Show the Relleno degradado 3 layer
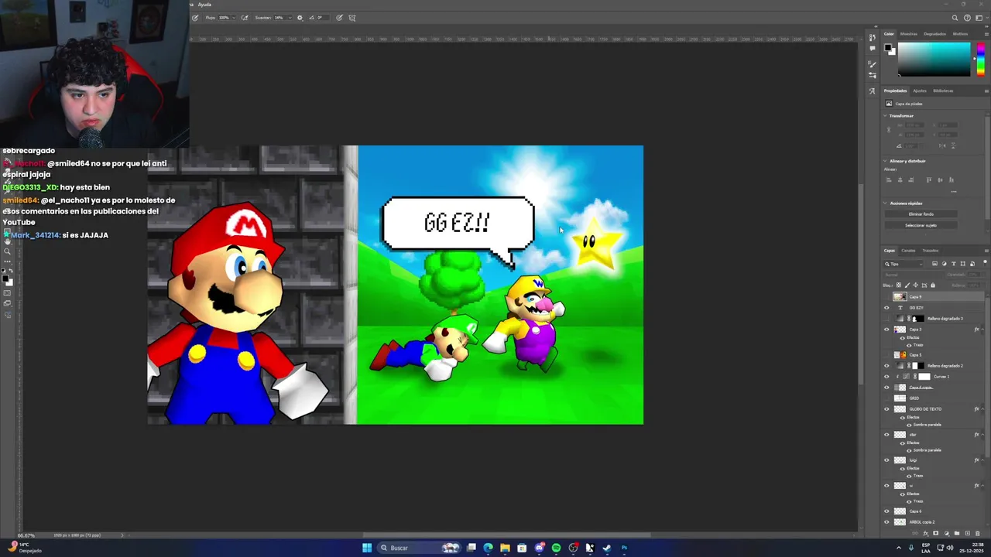Image resolution: width=991 pixels, height=557 pixels. [887, 319]
